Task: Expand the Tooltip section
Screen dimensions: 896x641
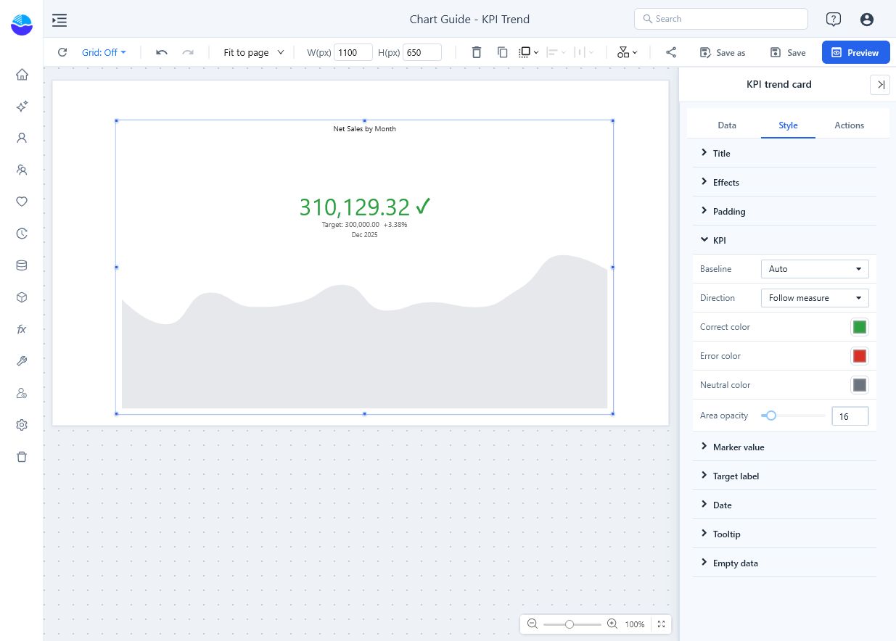Action: [784, 534]
